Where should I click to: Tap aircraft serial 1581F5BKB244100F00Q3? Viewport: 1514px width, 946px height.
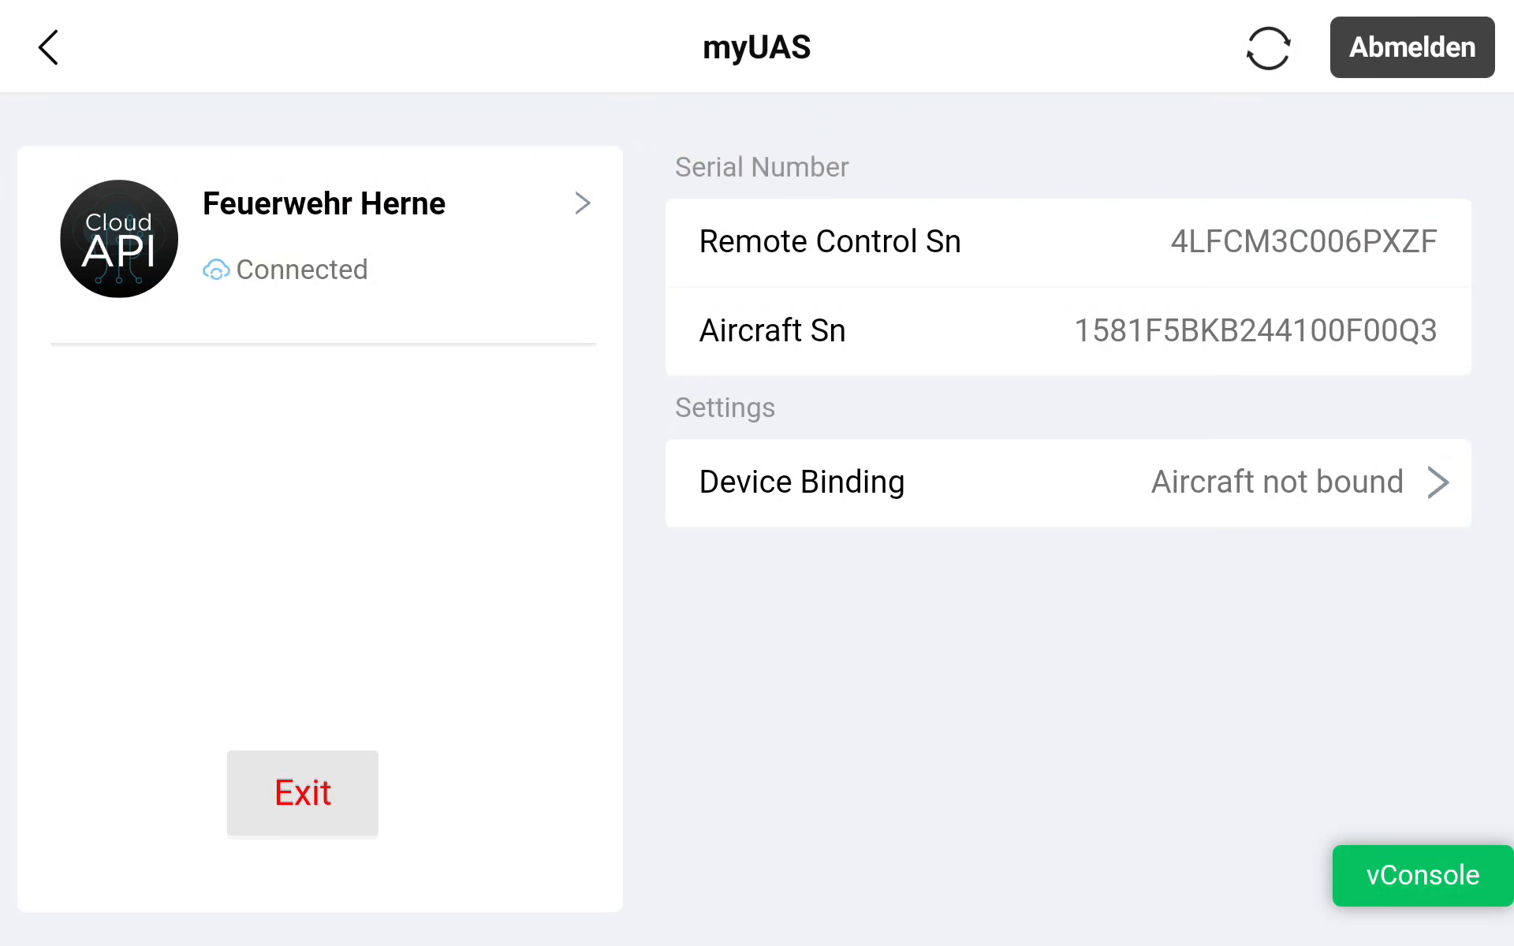click(x=1255, y=331)
